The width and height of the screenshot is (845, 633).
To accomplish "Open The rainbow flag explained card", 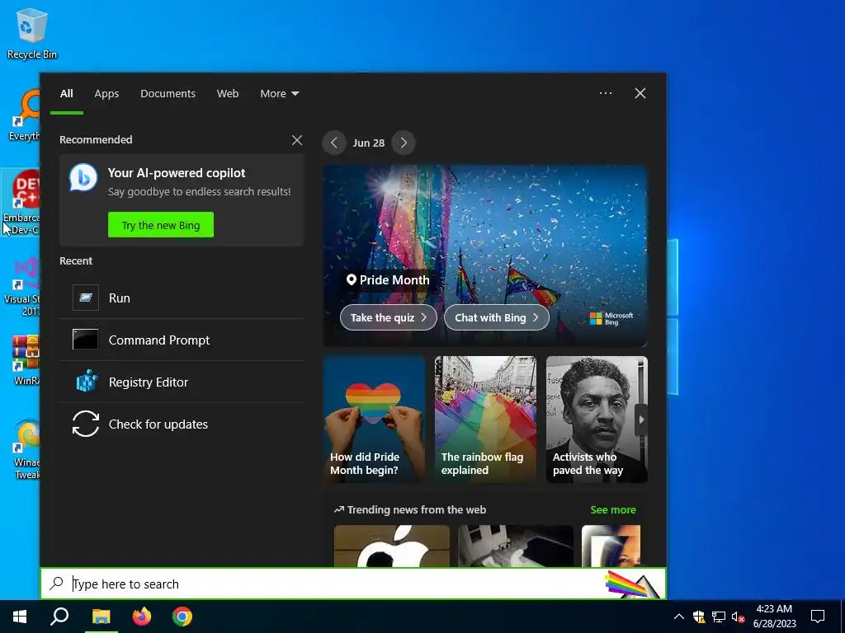I will pos(485,420).
